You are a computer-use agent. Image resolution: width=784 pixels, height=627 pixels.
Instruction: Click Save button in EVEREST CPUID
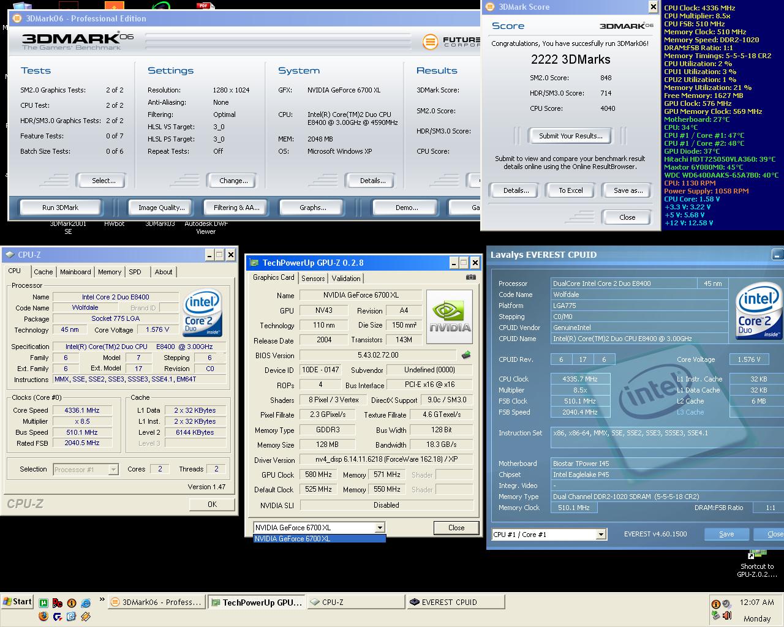click(x=726, y=534)
